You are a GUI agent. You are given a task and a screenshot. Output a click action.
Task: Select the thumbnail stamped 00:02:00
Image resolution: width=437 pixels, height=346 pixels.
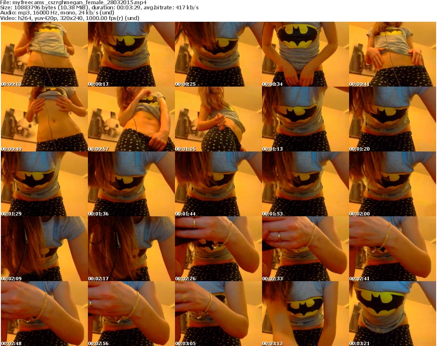pyautogui.click(x=393, y=184)
